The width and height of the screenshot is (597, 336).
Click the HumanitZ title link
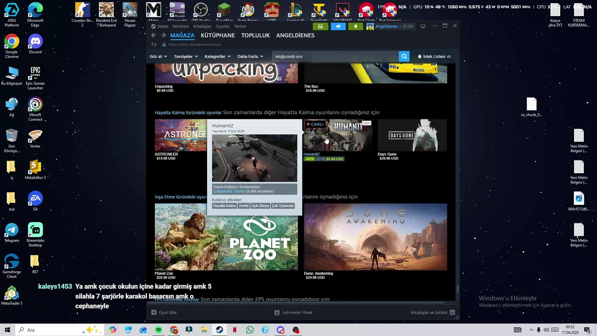(312, 154)
